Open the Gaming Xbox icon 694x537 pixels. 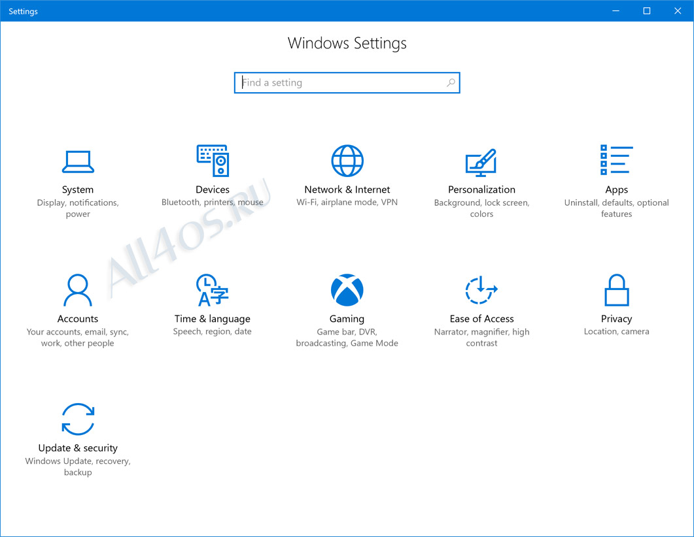pyautogui.click(x=347, y=290)
